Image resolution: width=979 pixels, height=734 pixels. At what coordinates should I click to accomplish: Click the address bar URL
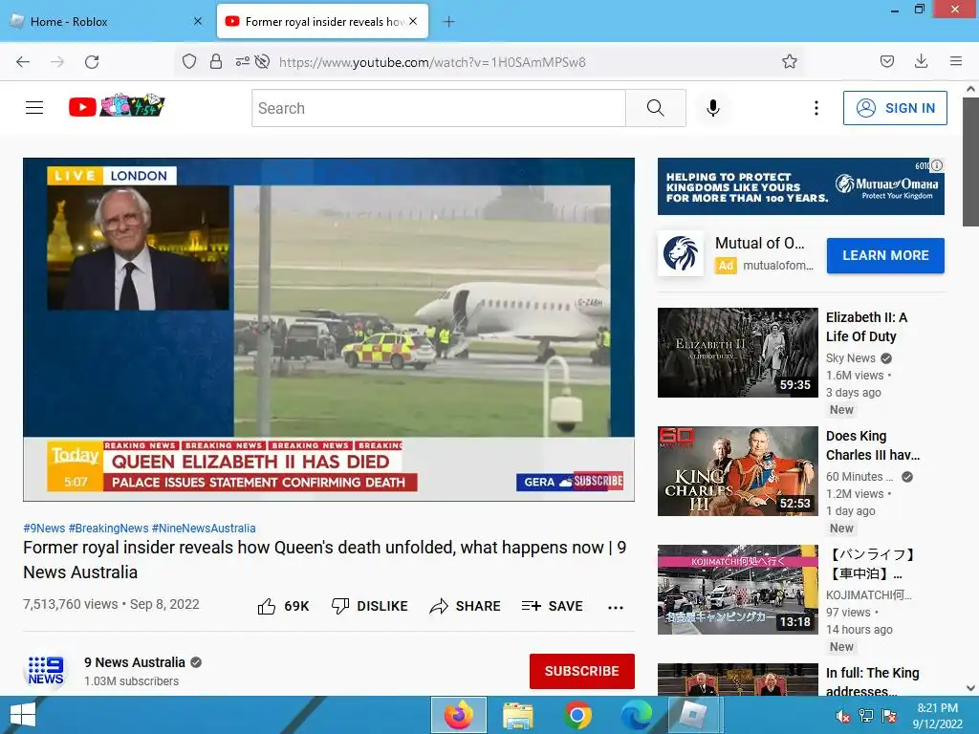point(432,62)
